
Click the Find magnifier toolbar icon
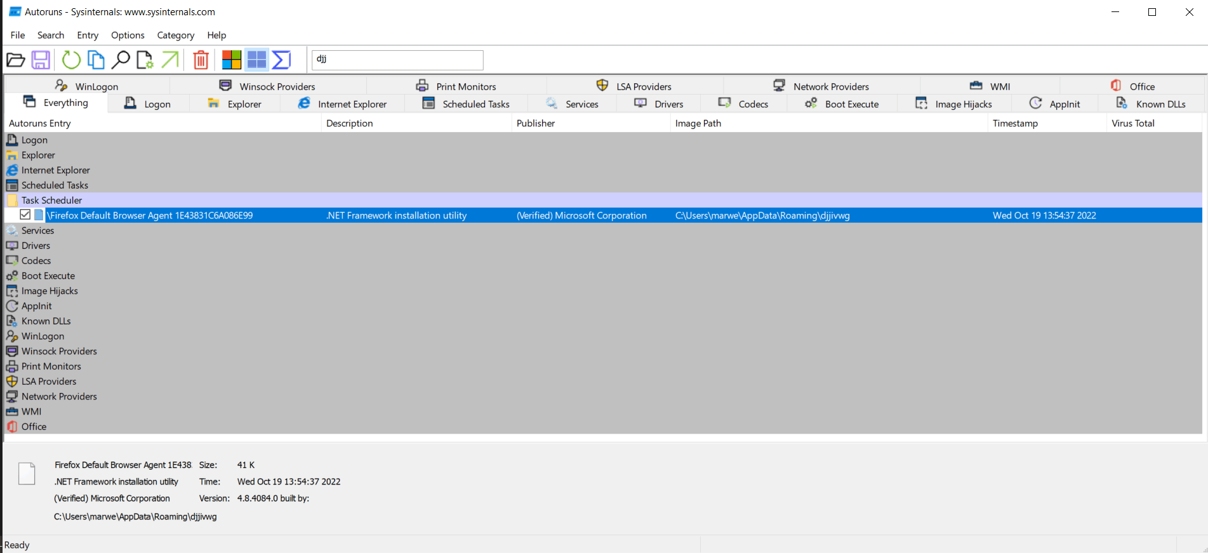click(x=121, y=60)
